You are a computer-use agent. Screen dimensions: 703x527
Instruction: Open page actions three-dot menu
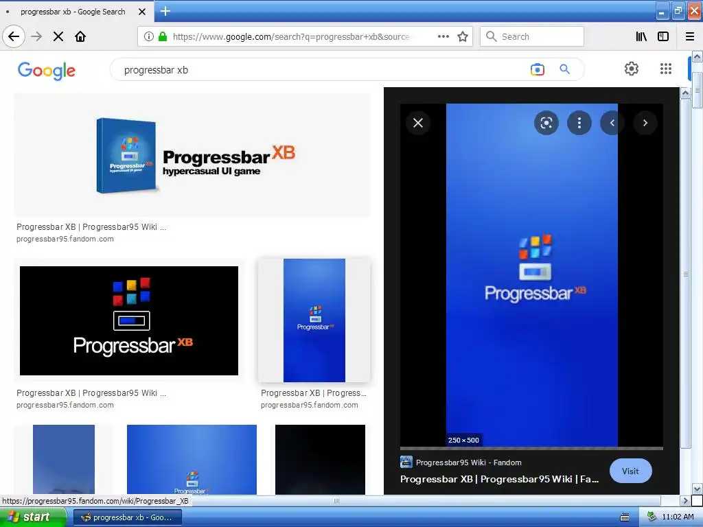(443, 36)
